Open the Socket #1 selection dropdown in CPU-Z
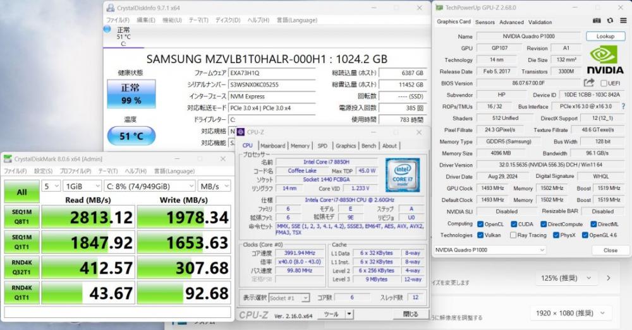The height and width of the screenshot is (330, 632). tap(289, 298)
